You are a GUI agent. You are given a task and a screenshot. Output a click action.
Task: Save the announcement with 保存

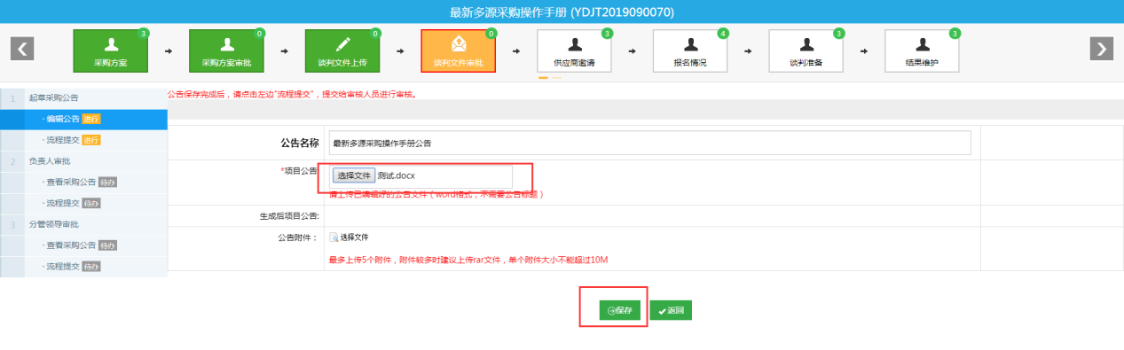pyautogui.click(x=619, y=311)
